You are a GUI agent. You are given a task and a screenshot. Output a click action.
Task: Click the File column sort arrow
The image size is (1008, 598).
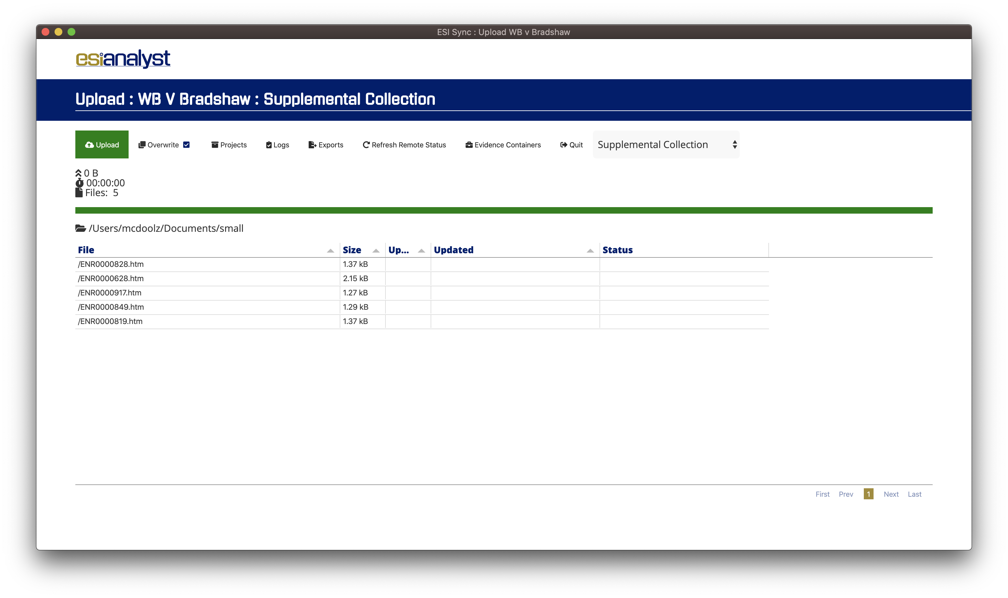(331, 251)
